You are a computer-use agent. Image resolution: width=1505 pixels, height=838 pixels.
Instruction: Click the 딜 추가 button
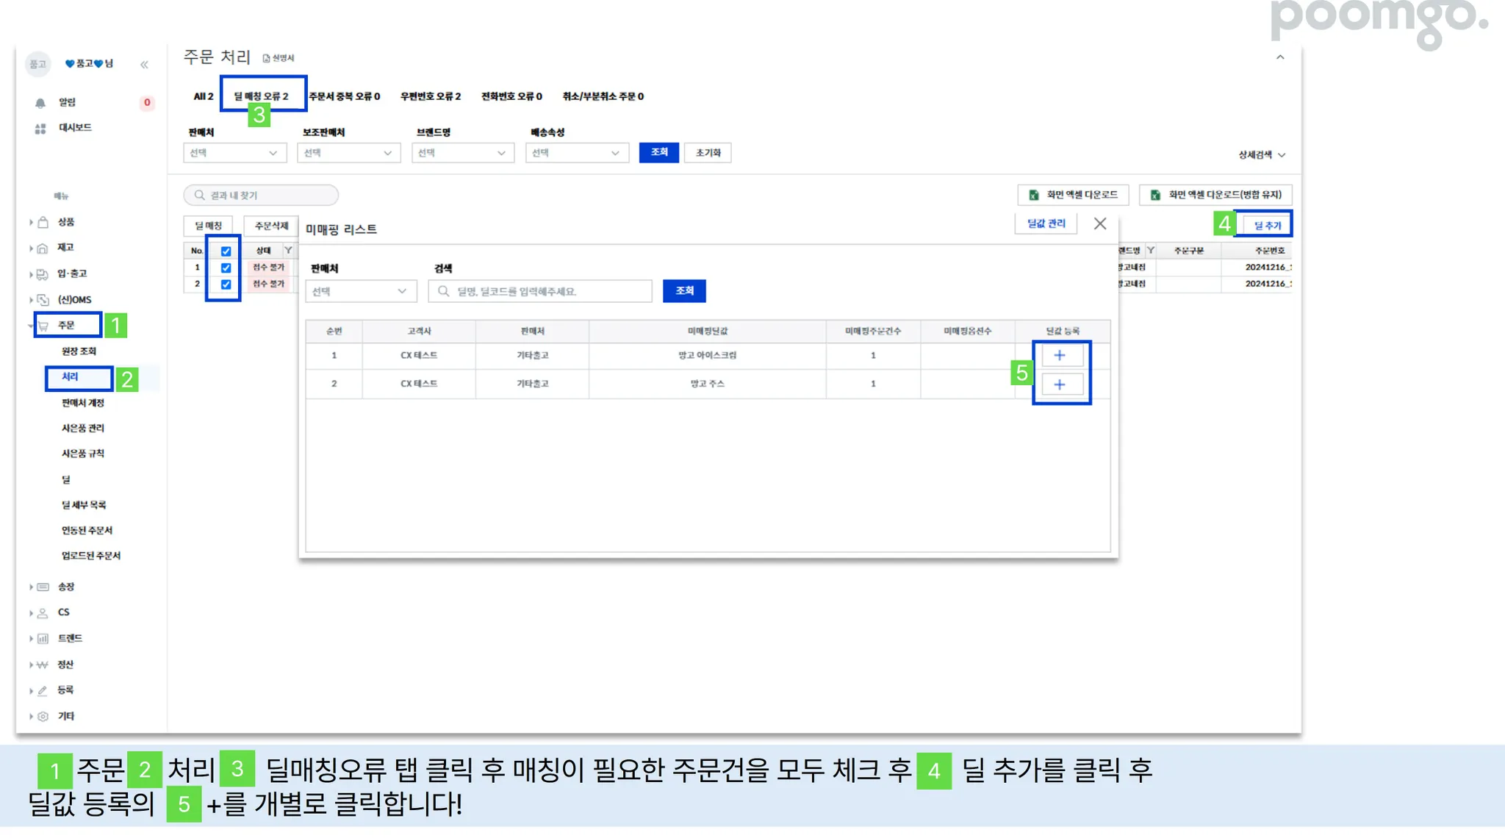[x=1267, y=226]
